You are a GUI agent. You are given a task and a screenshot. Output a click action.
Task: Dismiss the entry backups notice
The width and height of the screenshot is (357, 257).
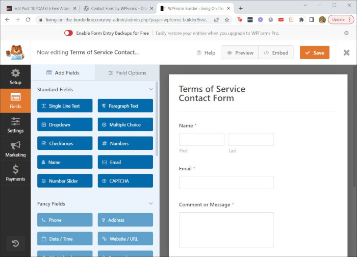point(346,33)
